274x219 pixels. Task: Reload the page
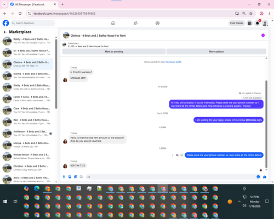[x=20, y=14]
